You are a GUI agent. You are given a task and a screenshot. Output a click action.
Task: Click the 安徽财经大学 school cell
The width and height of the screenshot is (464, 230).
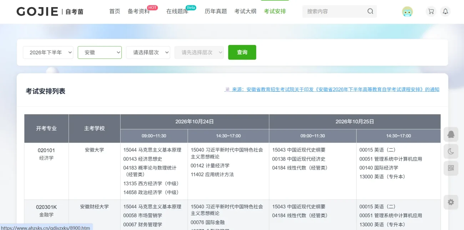click(95, 206)
